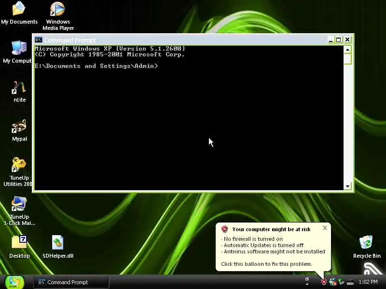
Task: Click the scroll up arrow in Command Prompt
Action: 347,50
